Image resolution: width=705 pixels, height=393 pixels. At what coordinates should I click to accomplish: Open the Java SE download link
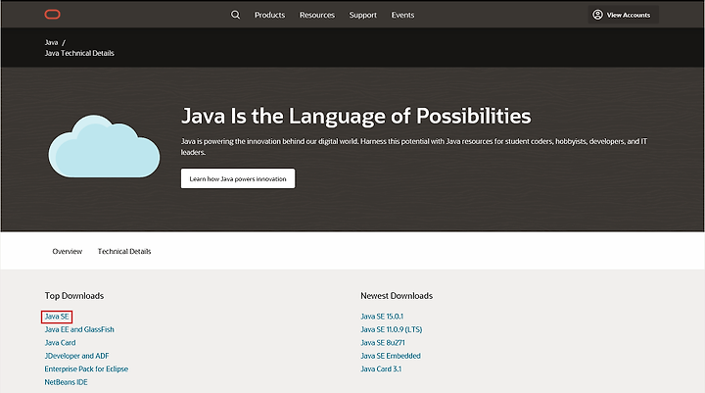tap(57, 317)
